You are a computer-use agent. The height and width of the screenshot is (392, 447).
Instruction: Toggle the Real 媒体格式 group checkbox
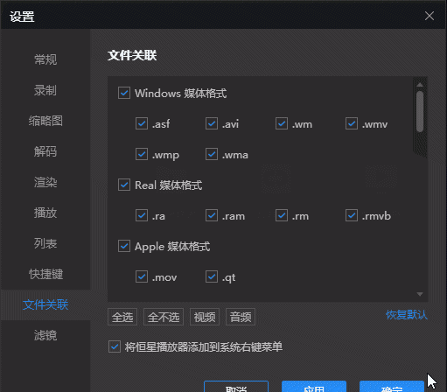point(124,185)
